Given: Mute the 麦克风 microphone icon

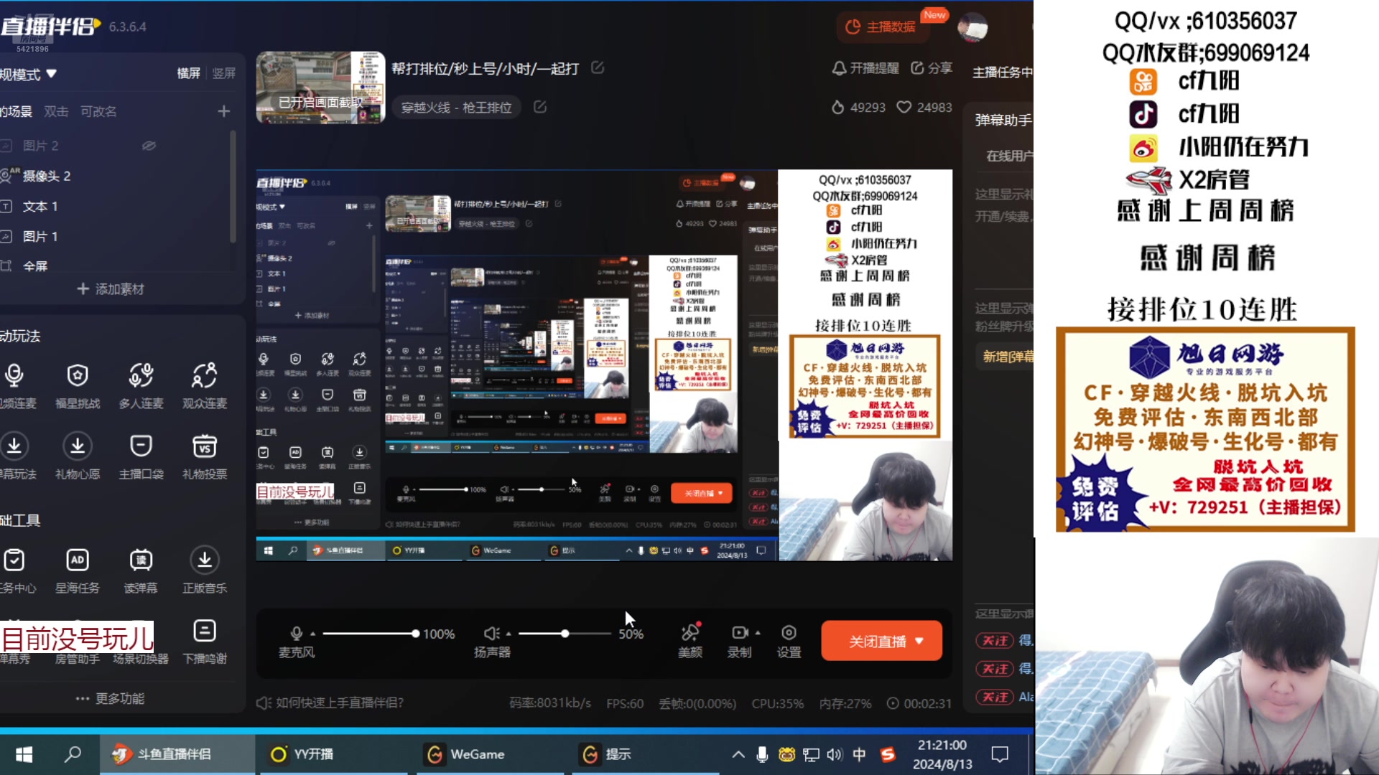Looking at the screenshot, I should [296, 633].
